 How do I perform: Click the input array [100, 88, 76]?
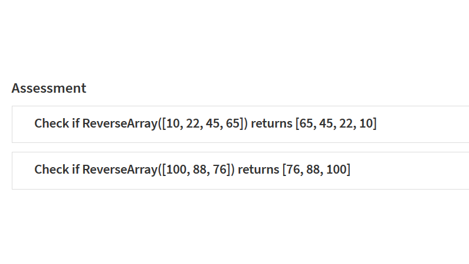196,170
